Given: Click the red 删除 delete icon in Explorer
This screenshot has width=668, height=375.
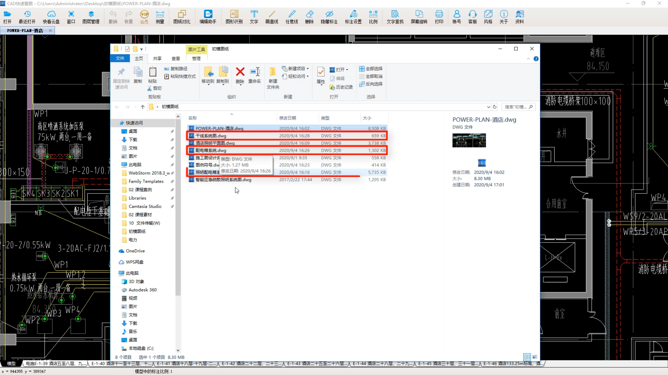Looking at the screenshot, I should click(x=240, y=75).
